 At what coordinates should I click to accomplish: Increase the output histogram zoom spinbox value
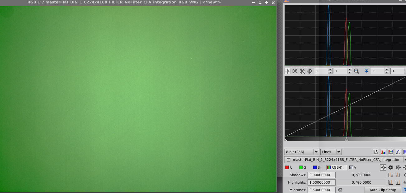(387, 70)
